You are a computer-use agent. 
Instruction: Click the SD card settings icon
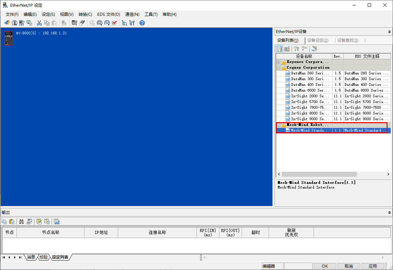pyautogui.click(x=74, y=23)
